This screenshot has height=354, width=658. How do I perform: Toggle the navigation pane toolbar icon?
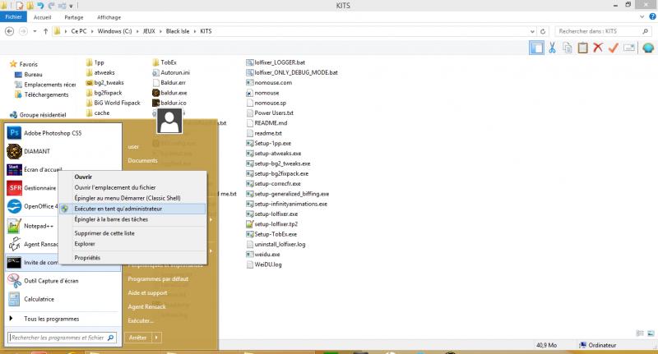pos(536,48)
